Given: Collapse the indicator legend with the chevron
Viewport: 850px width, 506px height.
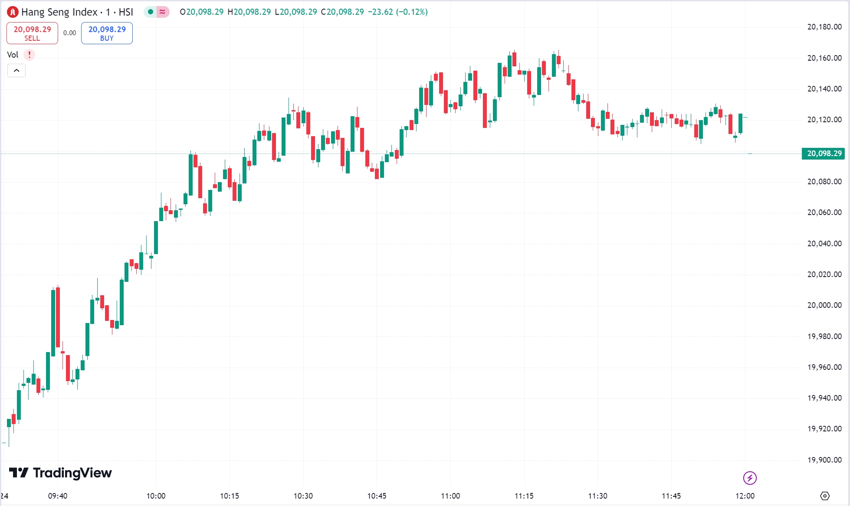Looking at the screenshot, I should click(x=16, y=70).
